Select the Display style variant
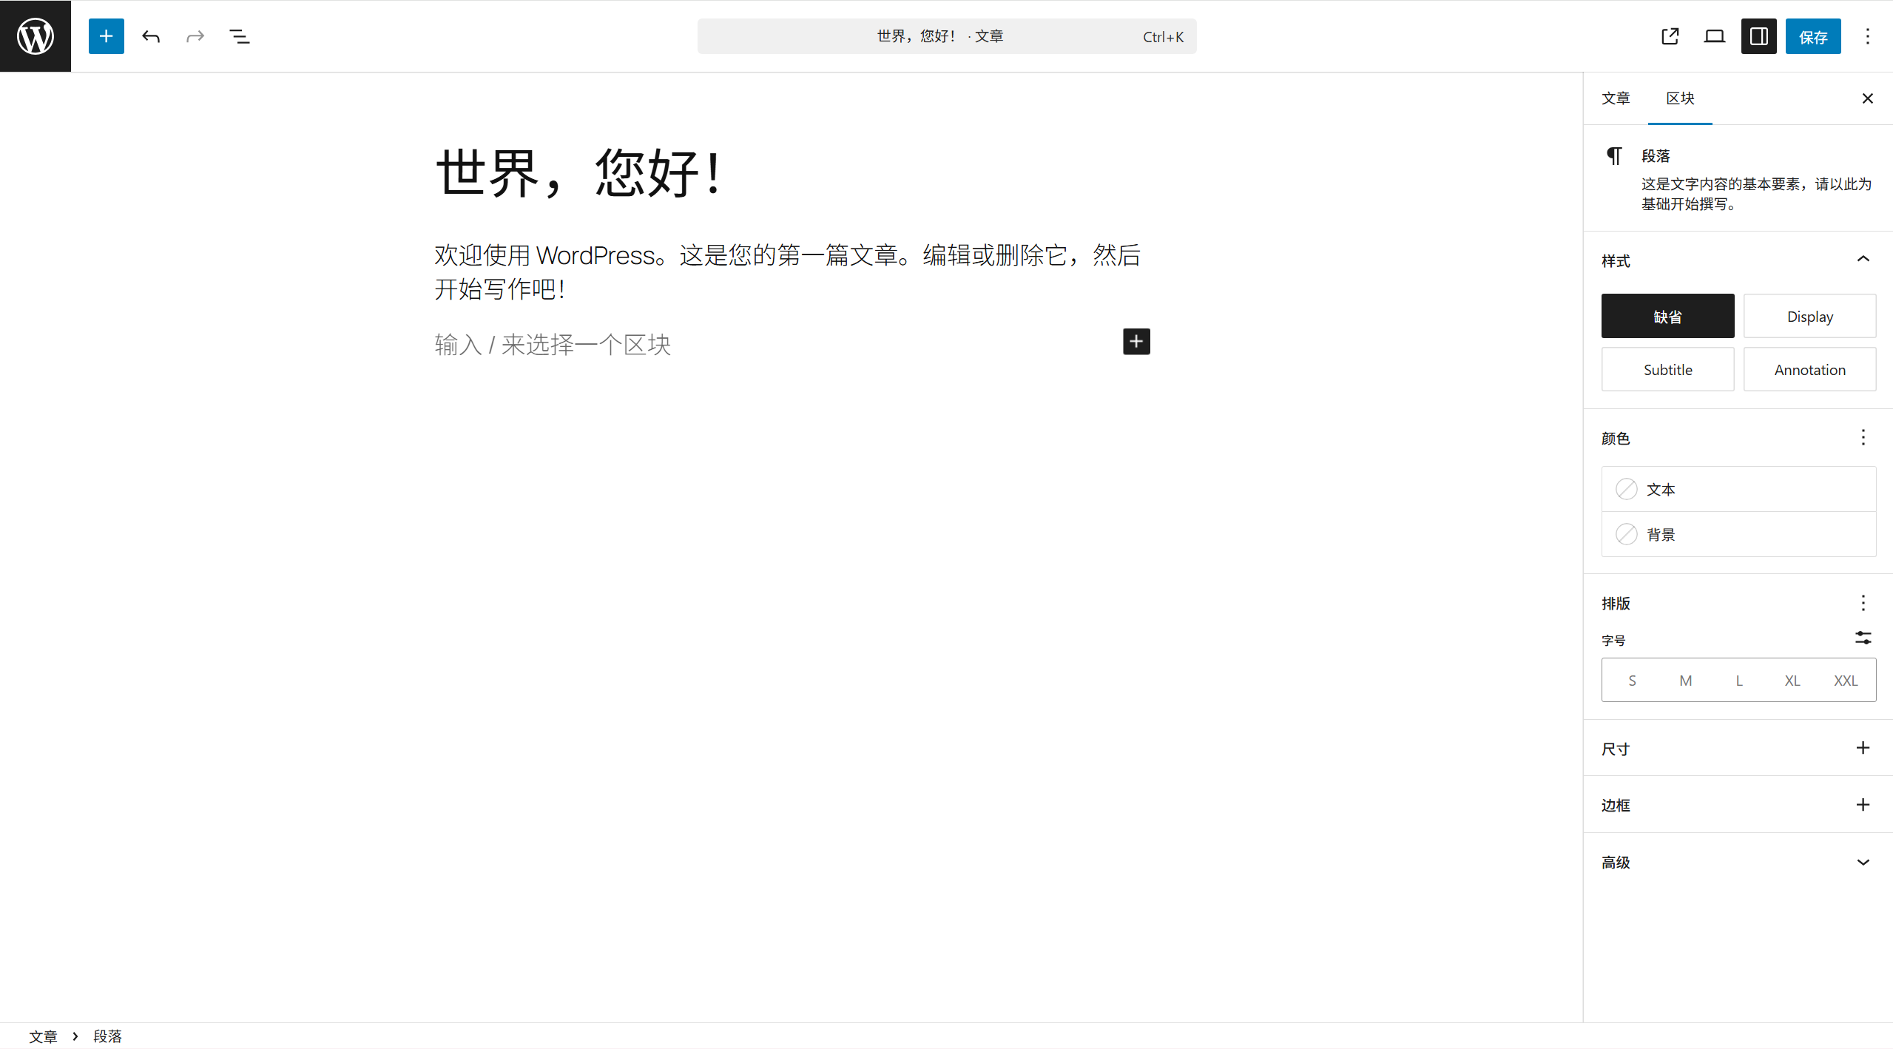The image size is (1893, 1049). tap(1809, 316)
